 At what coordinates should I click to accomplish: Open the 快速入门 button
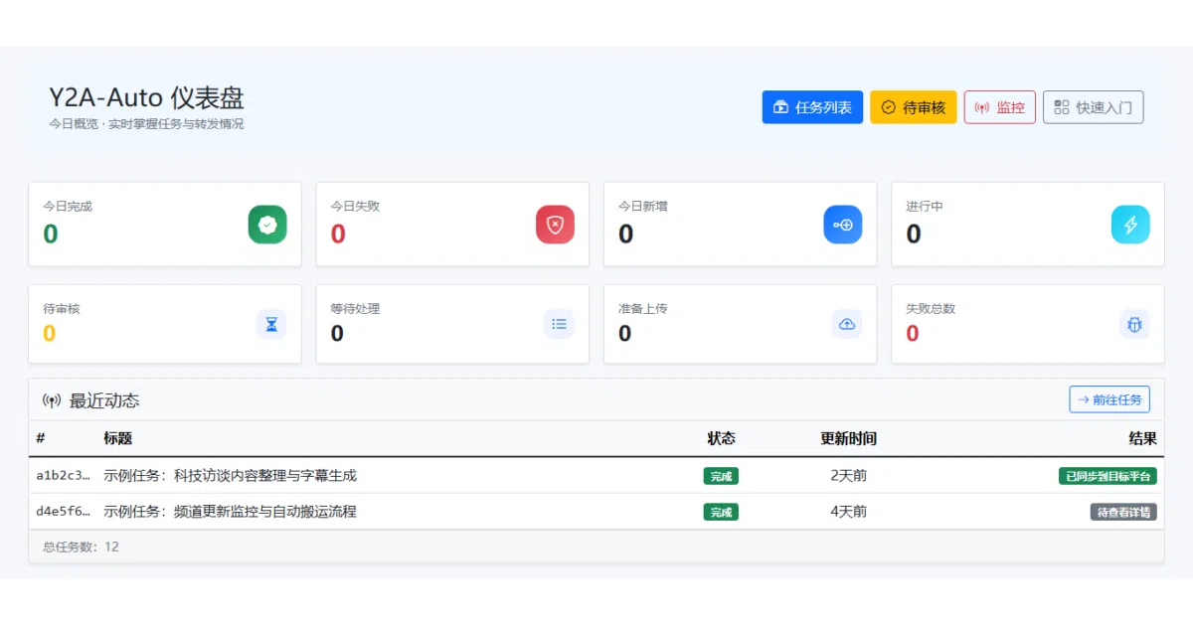(1094, 107)
